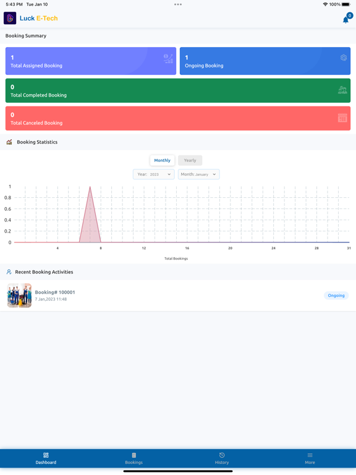The image size is (356, 475).
Task: Switch statistics to Monthly view
Action: (x=163, y=161)
